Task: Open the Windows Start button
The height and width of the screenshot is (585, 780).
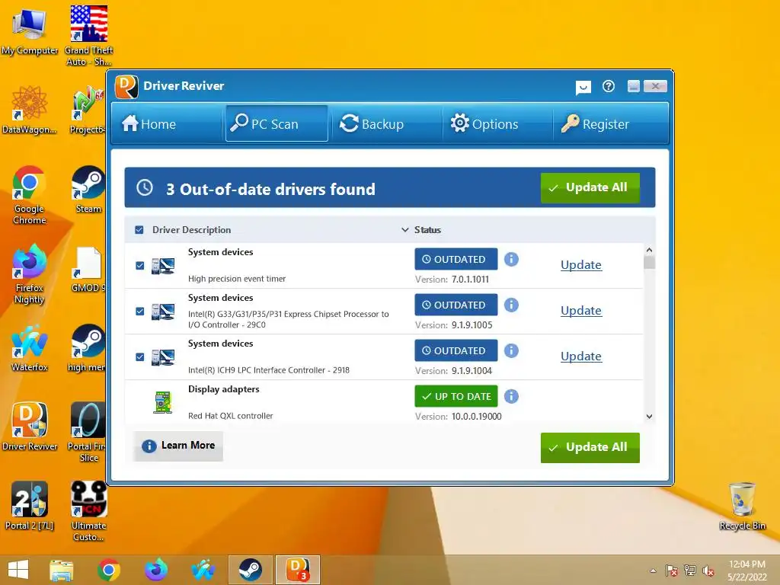Action: point(18,570)
